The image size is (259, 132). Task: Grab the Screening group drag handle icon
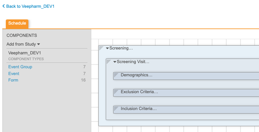pos(101,48)
